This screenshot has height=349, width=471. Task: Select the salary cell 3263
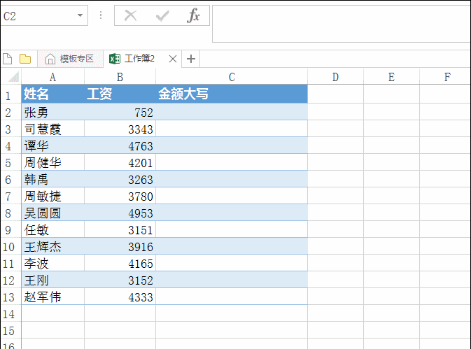coord(120,179)
